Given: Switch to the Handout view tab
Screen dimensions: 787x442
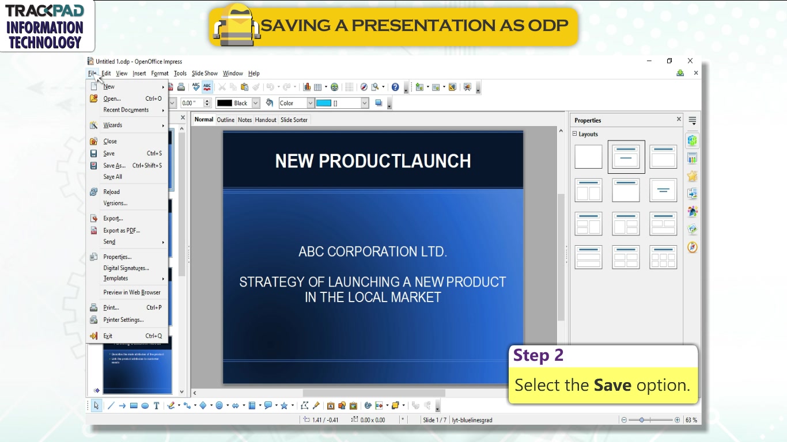Looking at the screenshot, I should pyautogui.click(x=266, y=120).
